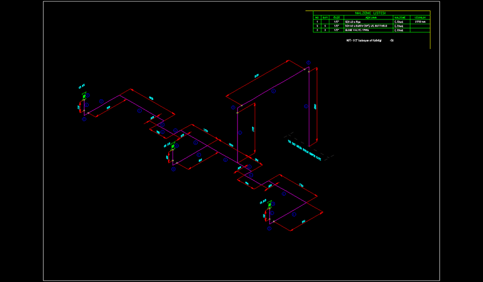Click the UZUNLUK column header
The height and width of the screenshot is (282, 483).
(420, 18)
